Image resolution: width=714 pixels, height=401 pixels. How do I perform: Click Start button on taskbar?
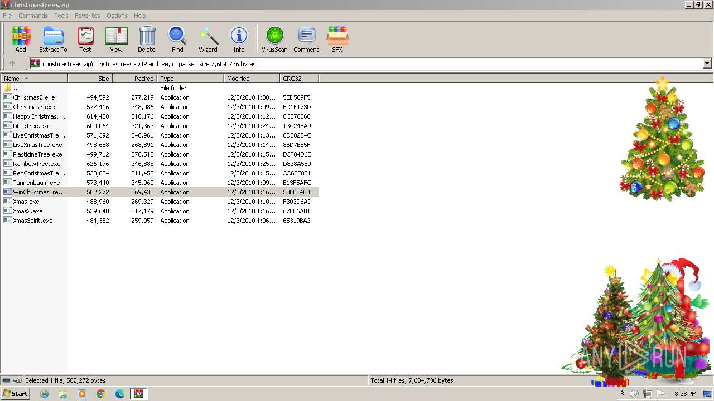(x=15, y=394)
